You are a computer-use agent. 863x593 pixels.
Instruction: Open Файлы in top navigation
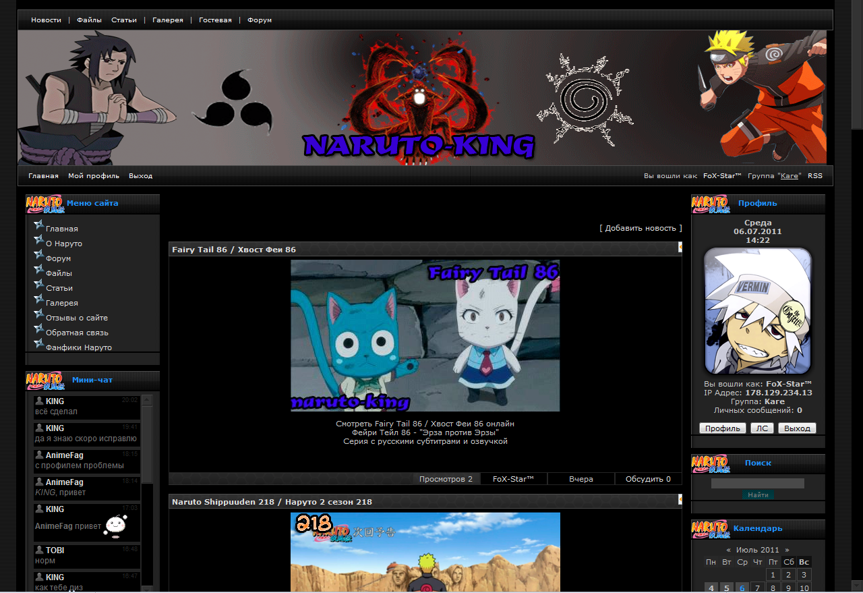click(89, 20)
